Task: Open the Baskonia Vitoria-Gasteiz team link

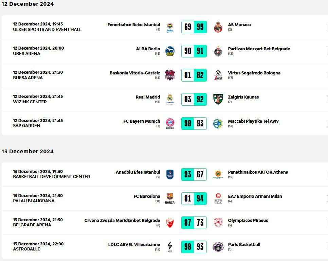Action: 135,73
